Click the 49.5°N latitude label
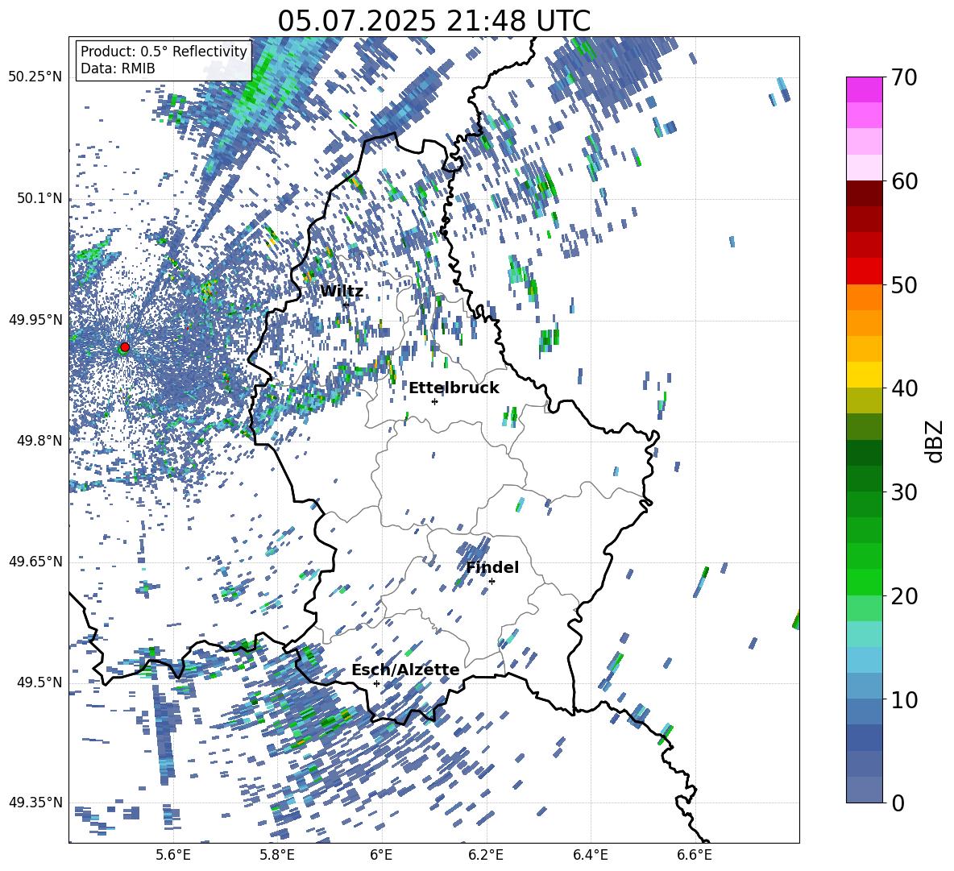The width and height of the screenshot is (954, 871). (39, 682)
